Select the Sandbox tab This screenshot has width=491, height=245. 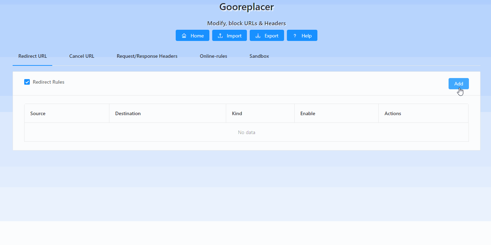point(259,56)
